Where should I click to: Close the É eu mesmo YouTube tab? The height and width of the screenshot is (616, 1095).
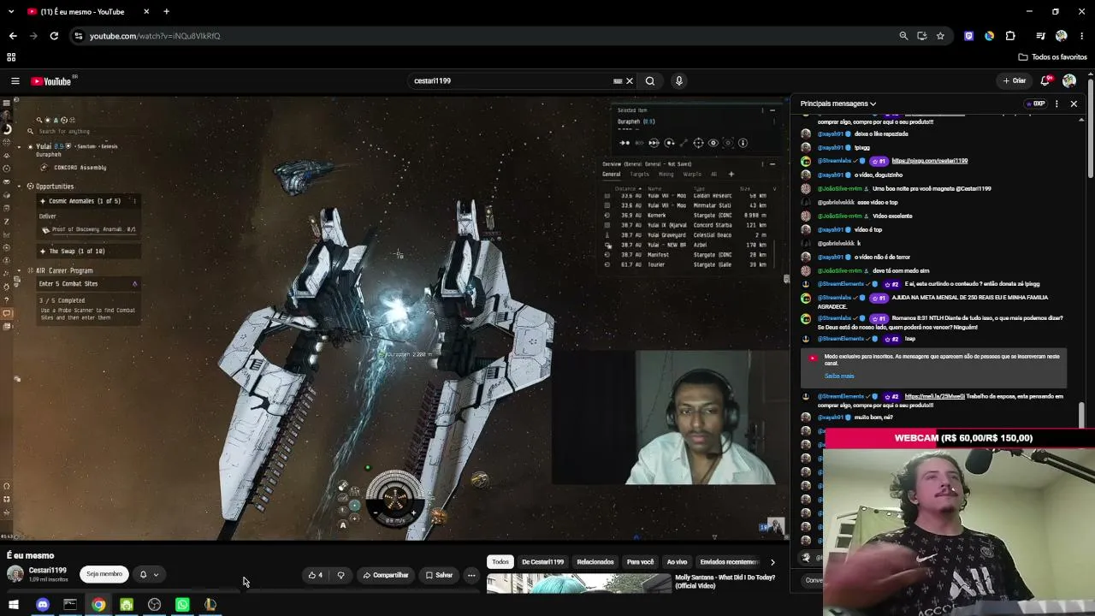tap(146, 12)
